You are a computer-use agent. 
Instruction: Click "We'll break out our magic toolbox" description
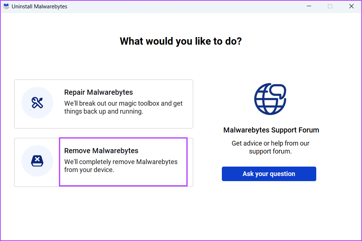(x=123, y=107)
